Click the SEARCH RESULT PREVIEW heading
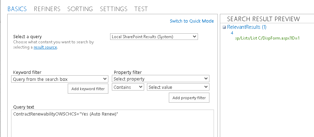The height and width of the screenshot is (137, 314). point(264,19)
